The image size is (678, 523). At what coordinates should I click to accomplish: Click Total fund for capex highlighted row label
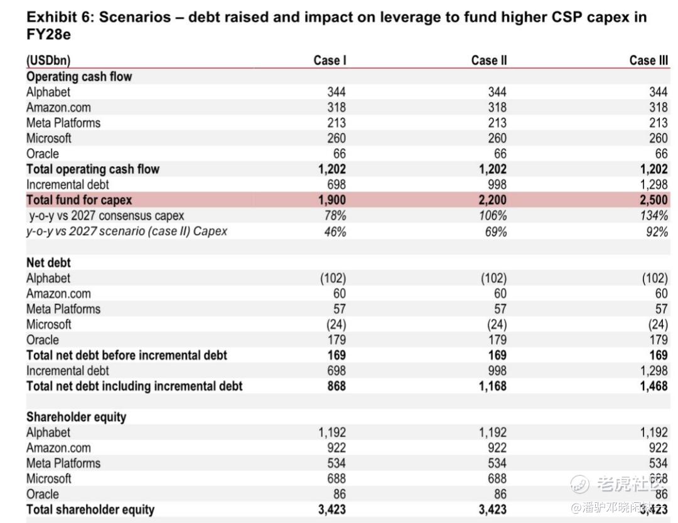pyautogui.click(x=79, y=200)
